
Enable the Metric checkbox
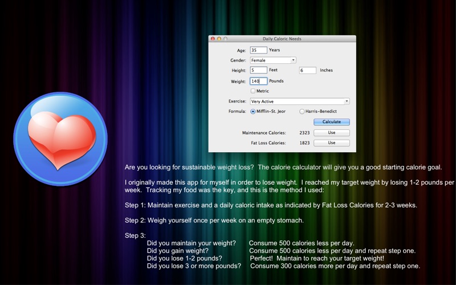click(x=253, y=91)
